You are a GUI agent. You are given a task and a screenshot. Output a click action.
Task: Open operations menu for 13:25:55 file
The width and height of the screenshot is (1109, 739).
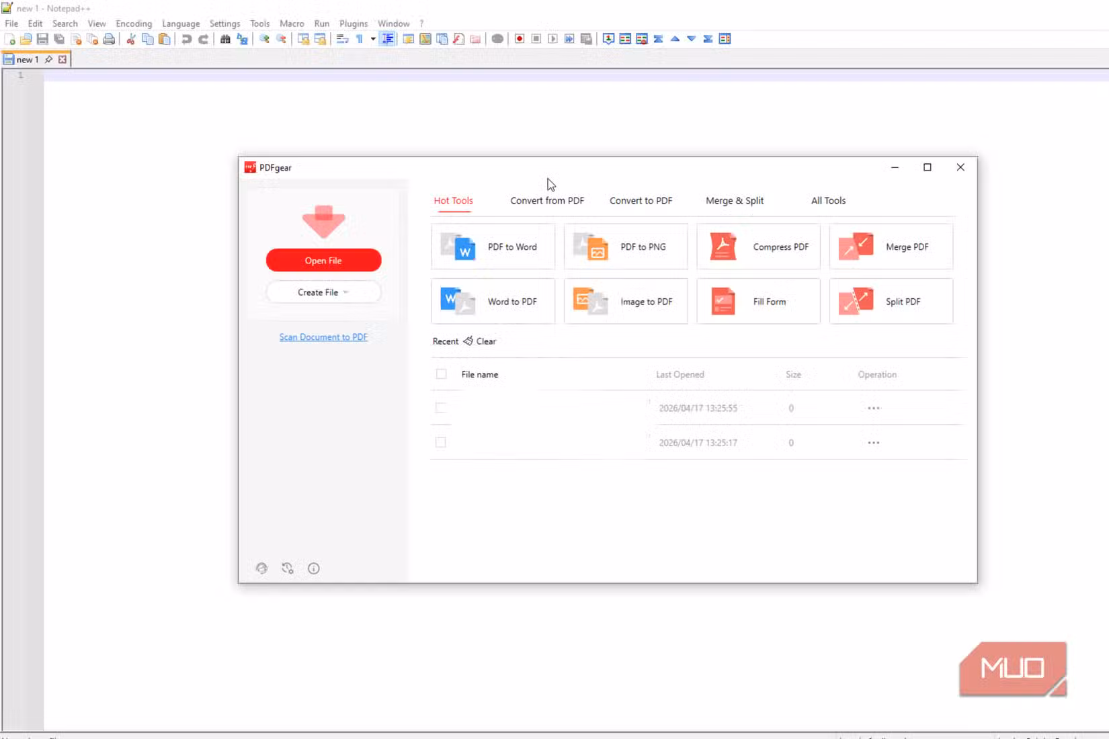coord(874,408)
